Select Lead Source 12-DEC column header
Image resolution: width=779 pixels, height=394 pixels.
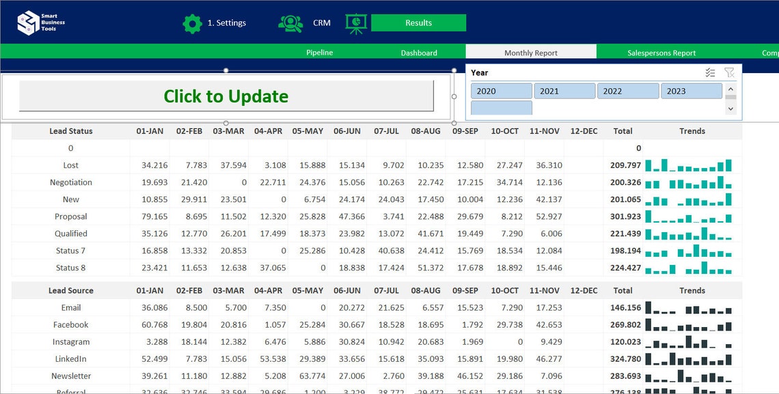[x=584, y=290]
